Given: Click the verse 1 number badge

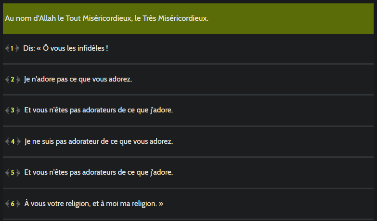Looking at the screenshot, I should tap(12, 48).
